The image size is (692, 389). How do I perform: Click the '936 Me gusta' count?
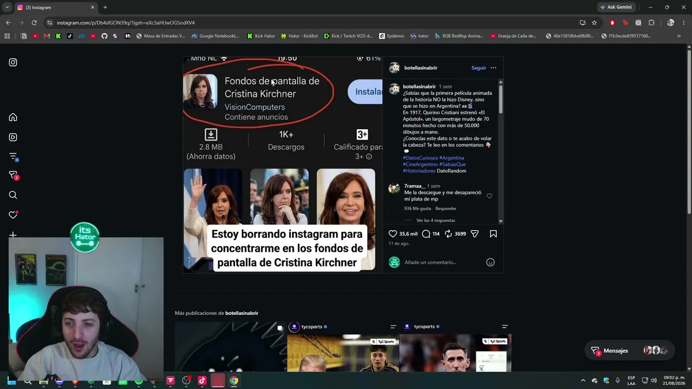[418, 209]
